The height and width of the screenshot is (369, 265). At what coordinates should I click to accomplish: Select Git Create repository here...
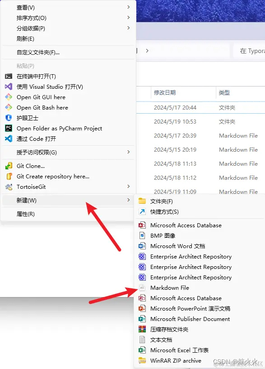(x=68, y=176)
